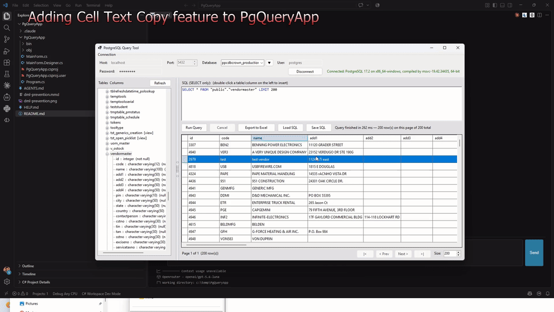The image size is (554, 312).
Task: Open the Search view in VS Code
Action: [7, 28]
